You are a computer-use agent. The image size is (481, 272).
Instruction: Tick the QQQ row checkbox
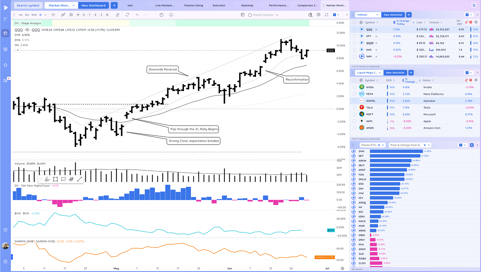(x=354, y=29)
